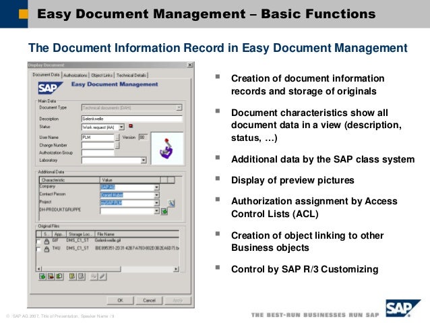Click the App. column header in Original Files

59,234
